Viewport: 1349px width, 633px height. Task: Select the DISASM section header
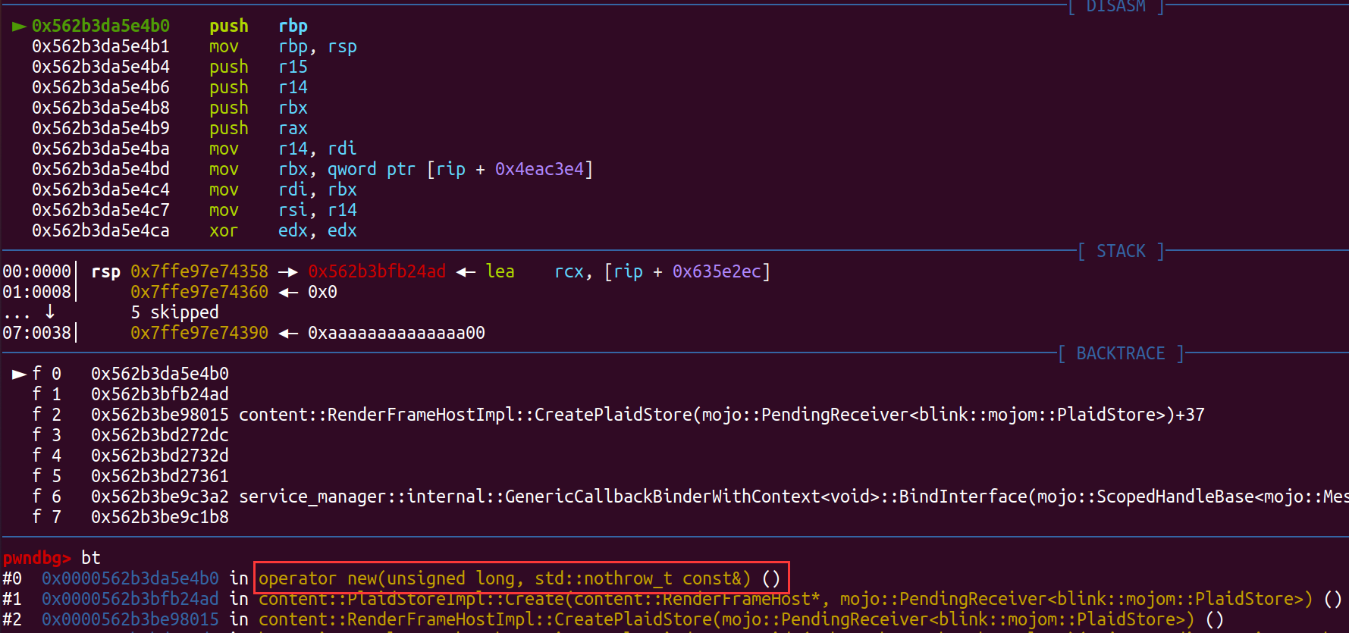pyautogui.click(x=1115, y=7)
